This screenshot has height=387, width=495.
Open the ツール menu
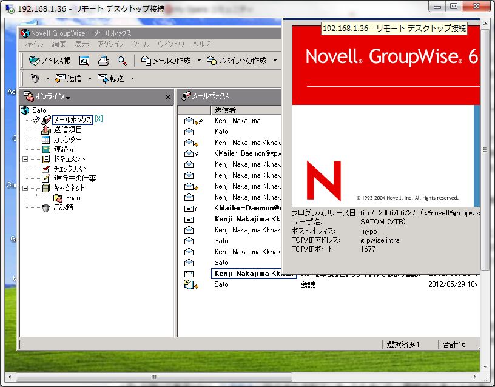tap(141, 44)
